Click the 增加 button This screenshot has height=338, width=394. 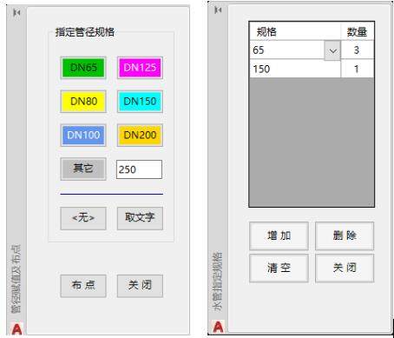pos(279,235)
